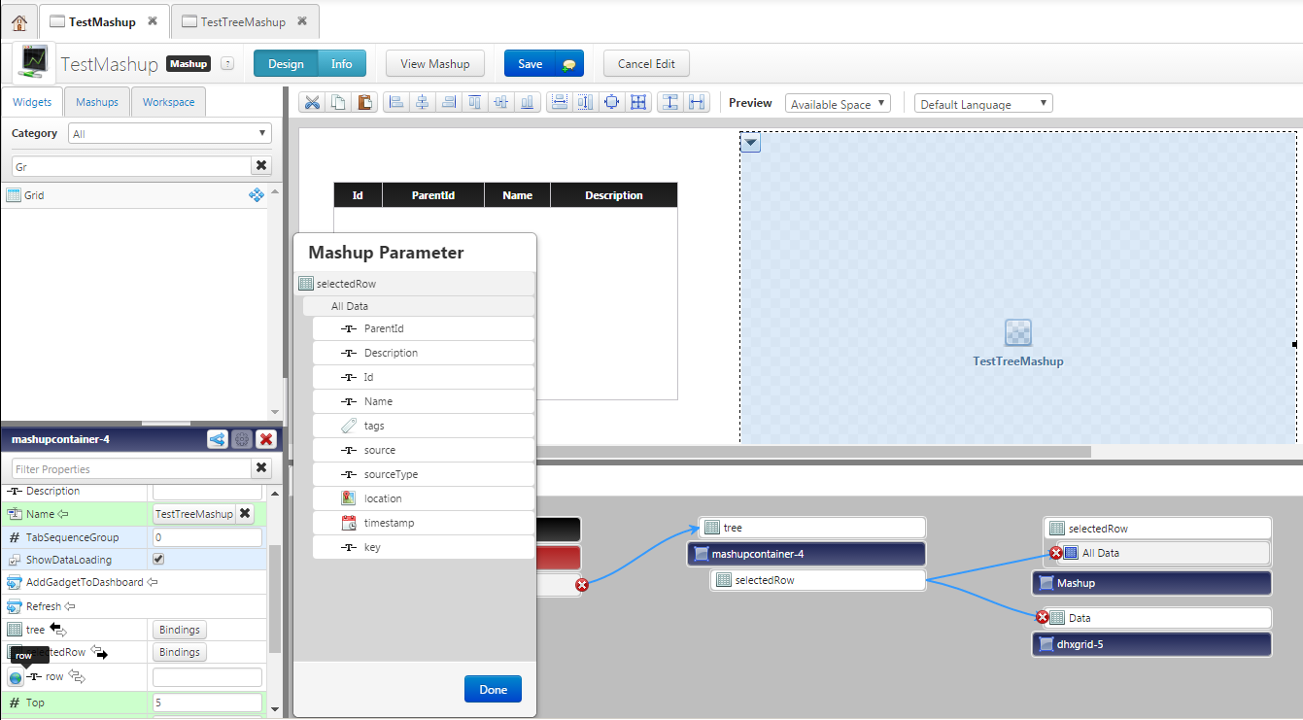Click the TestMashup entity icon in the header
The width and height of the screenshot is (1303, 720).
pyautogui.click(x=34, y=62)
